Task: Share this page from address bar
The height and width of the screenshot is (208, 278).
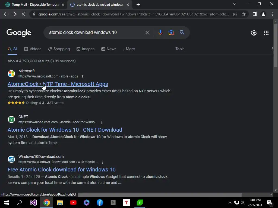Action: tap(235, 14)
